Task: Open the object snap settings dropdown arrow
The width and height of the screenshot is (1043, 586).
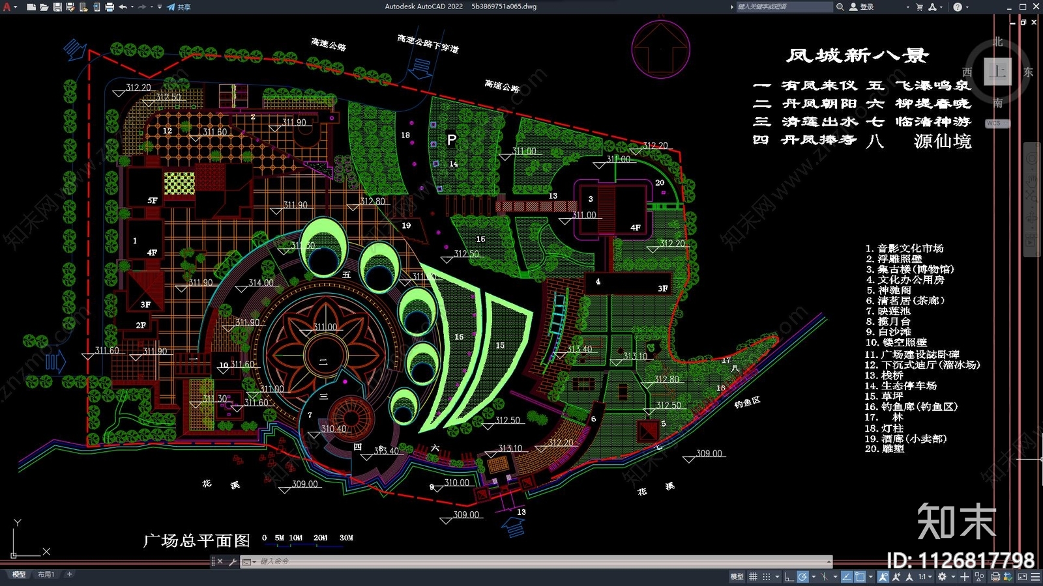Action: coord(871,577)
